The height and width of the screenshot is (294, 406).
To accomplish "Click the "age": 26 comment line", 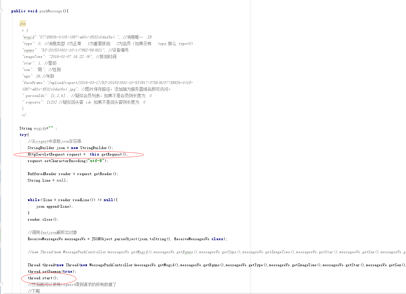I will [x=38, y=76].
